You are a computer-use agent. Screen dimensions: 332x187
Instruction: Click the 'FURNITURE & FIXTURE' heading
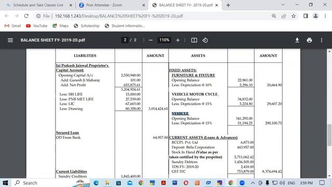(193, 75)
